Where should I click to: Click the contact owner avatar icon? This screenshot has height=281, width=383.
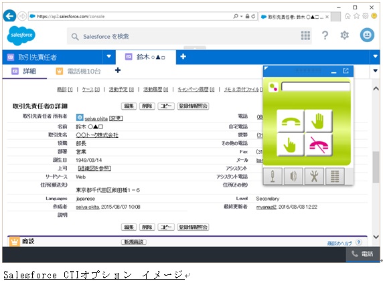[x=80, y=118]
